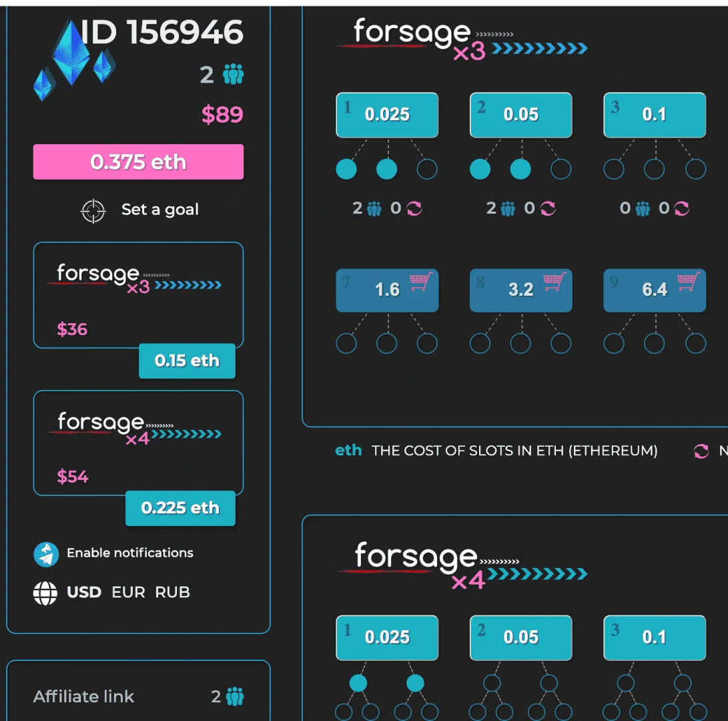The width and height of the screenshot is (728, 721).
Task: Click first filled circle under x3 0.025
Action: click(x=346, y=169)
